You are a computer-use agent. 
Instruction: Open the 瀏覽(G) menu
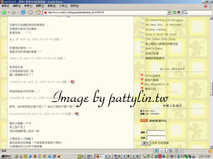point(40,6)
